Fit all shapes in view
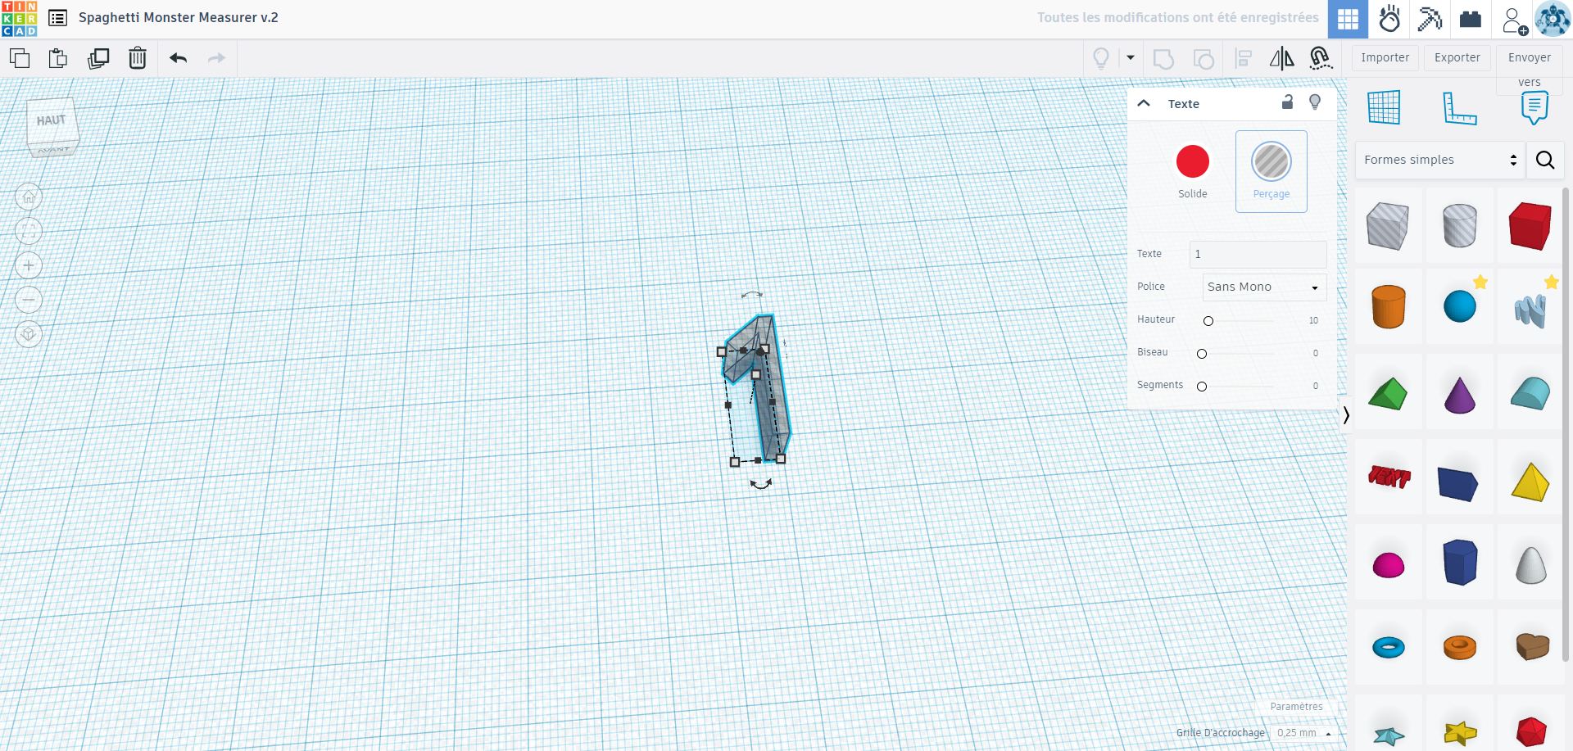This screenshot has height=751, width=1573. click(29, 231)
